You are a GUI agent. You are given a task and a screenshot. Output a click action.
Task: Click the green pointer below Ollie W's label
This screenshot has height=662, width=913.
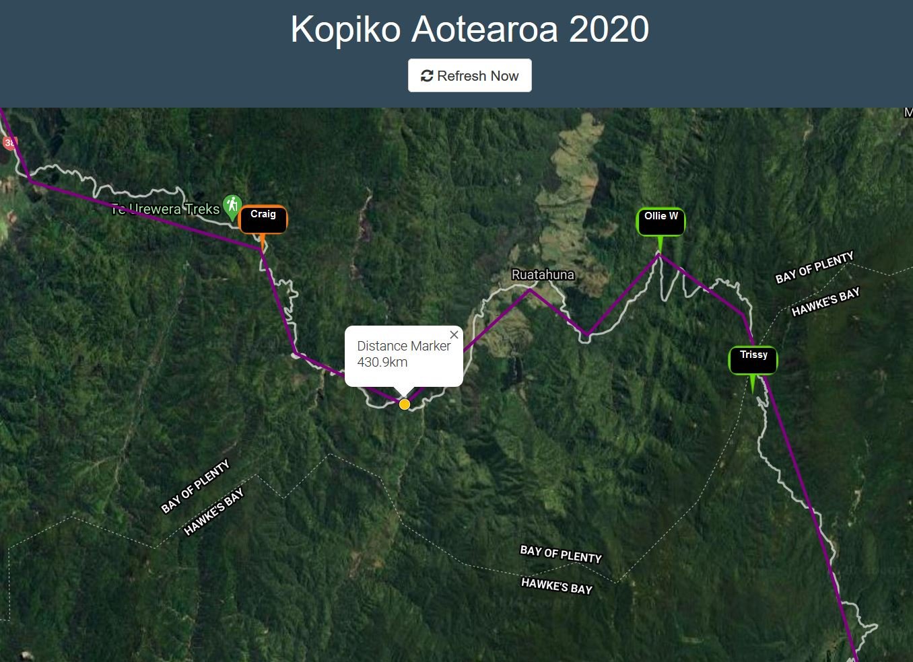pos(660,245)
